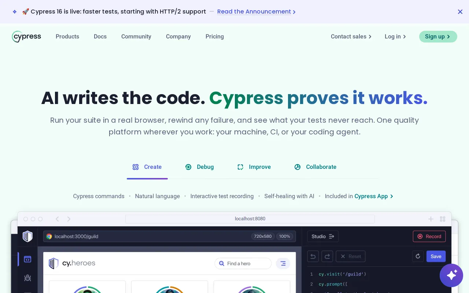Select the Create tab

pyautogui.click(x=147, y=167)
